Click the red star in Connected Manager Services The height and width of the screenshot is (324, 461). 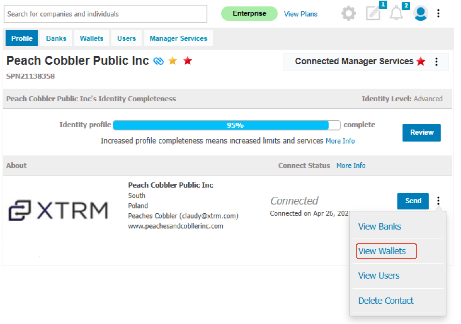click(421, 61)
